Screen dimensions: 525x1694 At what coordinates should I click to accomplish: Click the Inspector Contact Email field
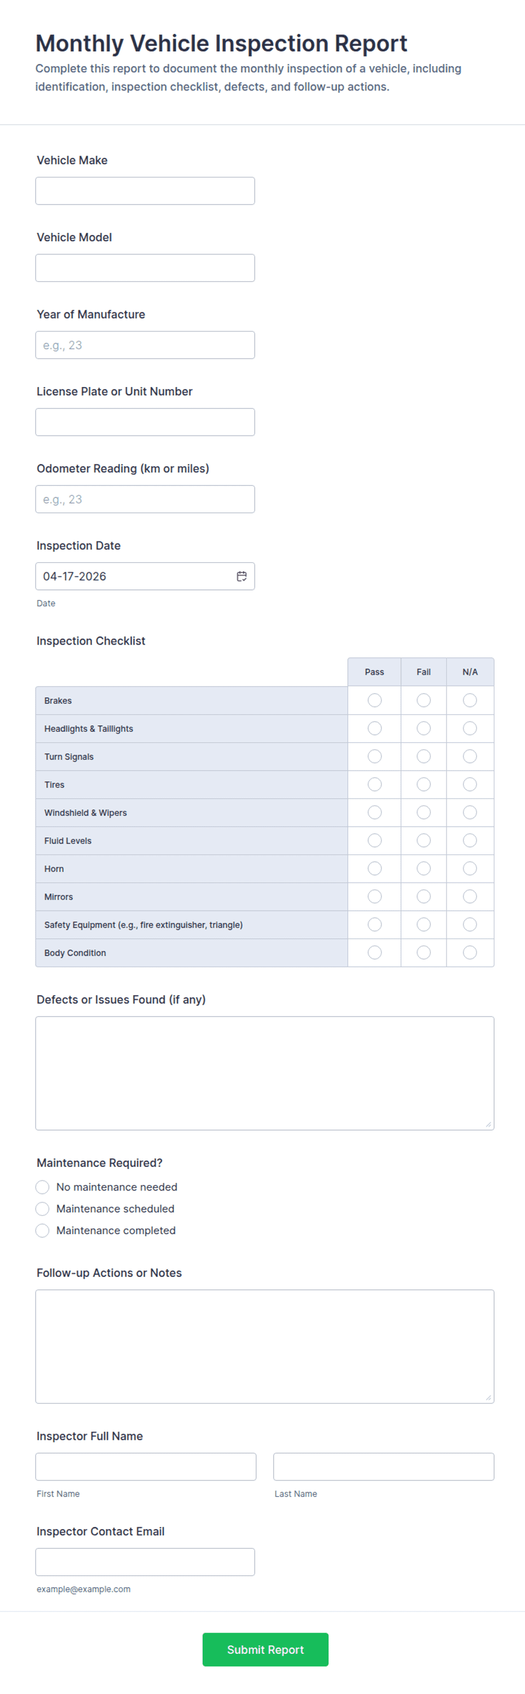click(145, 1562)
